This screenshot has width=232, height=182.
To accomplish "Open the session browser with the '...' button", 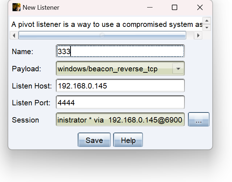I will pos(199,120).
